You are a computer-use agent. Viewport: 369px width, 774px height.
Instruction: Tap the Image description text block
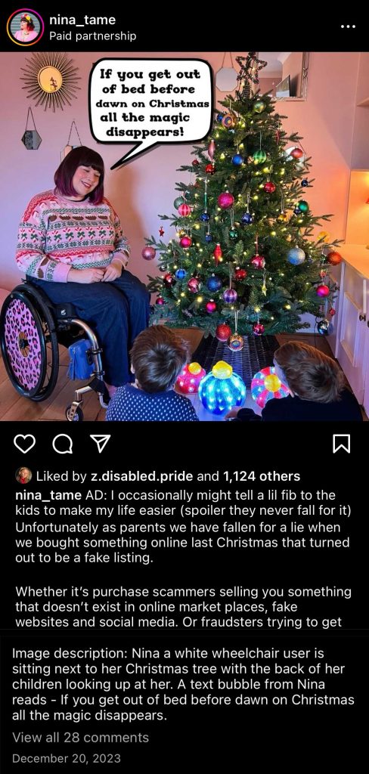point(184,683)
